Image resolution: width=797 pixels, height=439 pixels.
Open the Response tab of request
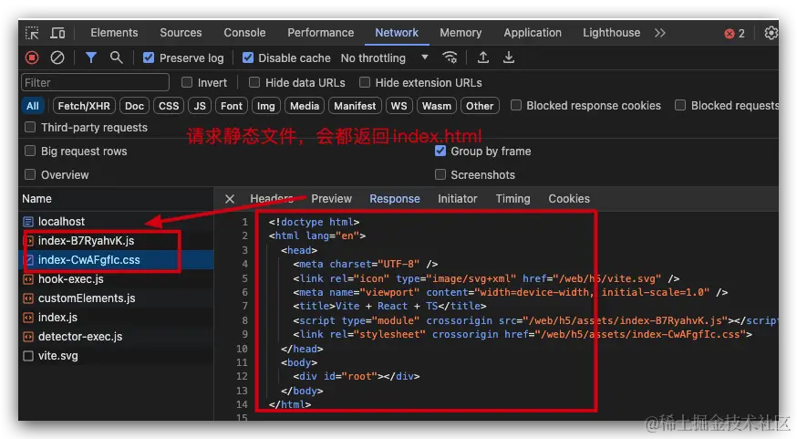[x=395, y=199]
